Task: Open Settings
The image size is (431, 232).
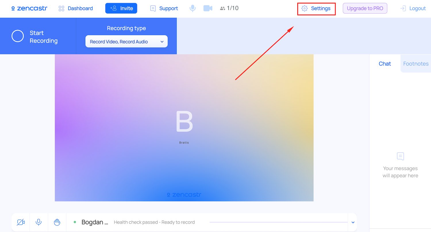Action: pos(316,8)
